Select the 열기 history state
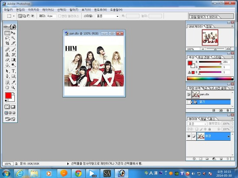The width and height of the screenshot is (238, 178). click(208, 102)
